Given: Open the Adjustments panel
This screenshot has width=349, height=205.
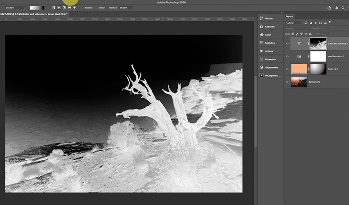Looking at the screenshot, I should (x=271, y=67).
